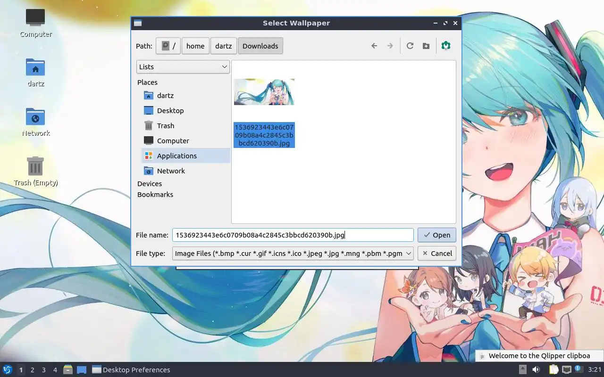Select the Miku wallpaper thumbnail image
604x377 pixels.
click(264, 92)
